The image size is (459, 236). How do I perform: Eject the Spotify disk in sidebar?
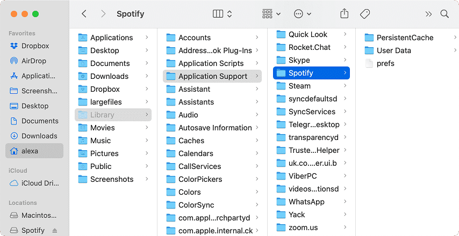tap(55, 231)
